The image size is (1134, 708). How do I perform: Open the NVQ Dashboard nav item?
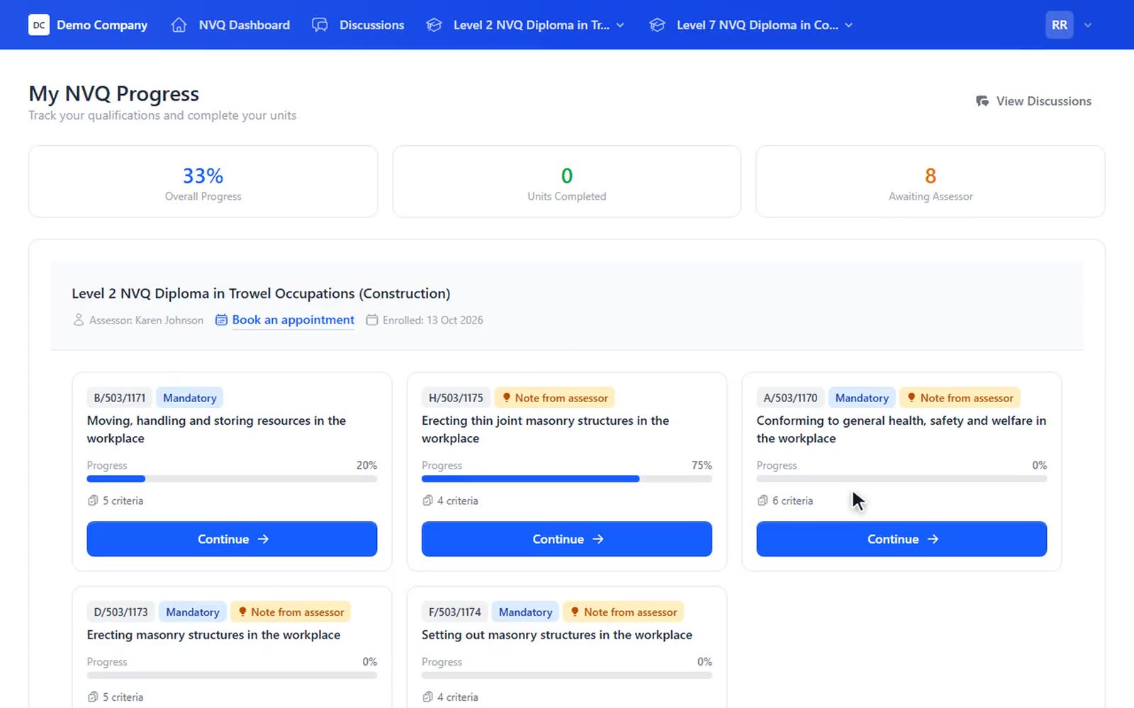click(x=231, y=25)
